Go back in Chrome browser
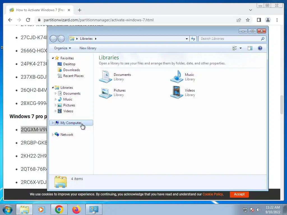This screenshot has width=287, height=215. click(x=10, y=20)
